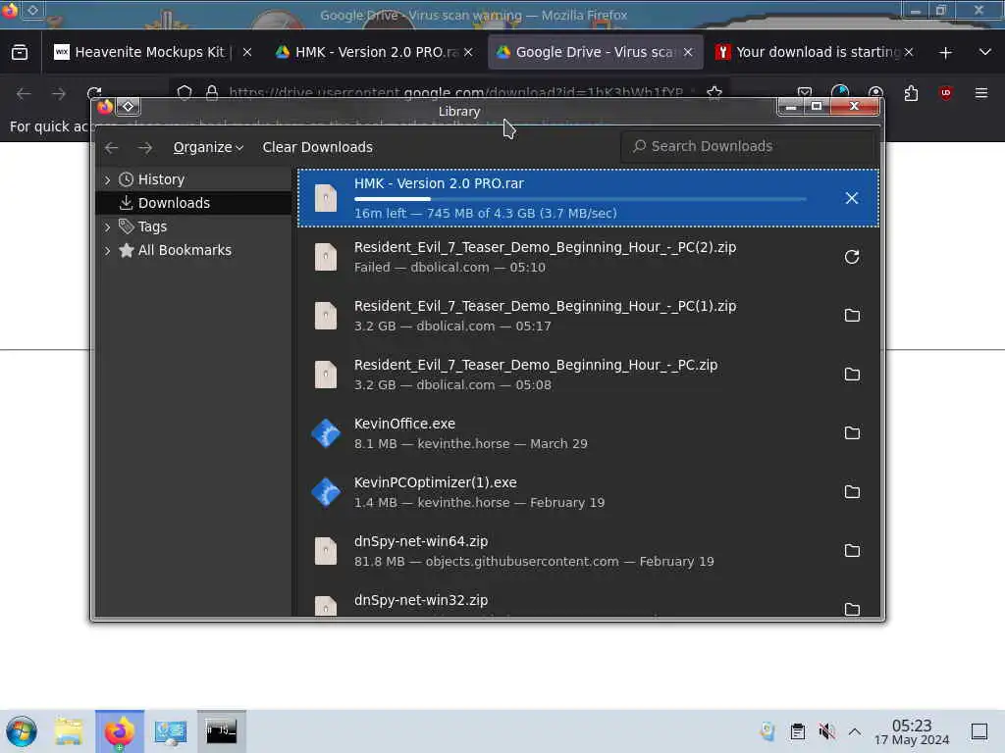Open the Firefox account icon in the toolbar
This screenshot has width=1005, height=753.
pyautogui.click(x=875, y=93)
